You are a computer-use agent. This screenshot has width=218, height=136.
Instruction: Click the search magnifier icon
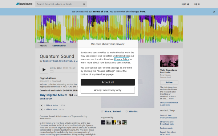pos(84,4)
